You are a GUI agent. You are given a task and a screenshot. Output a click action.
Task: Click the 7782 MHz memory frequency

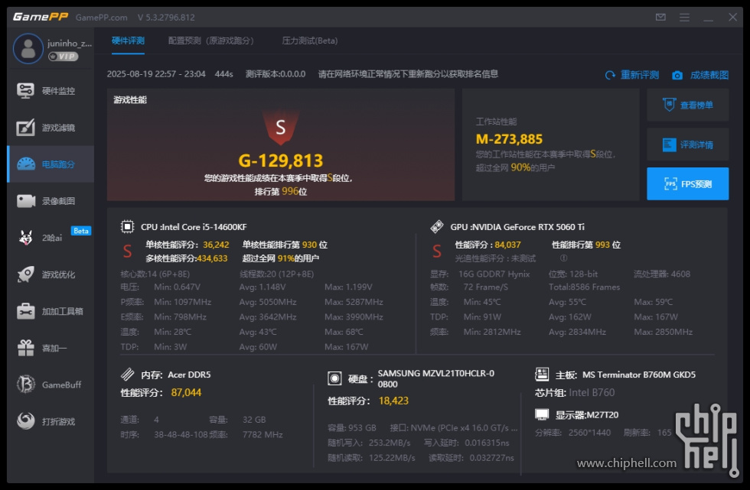click(x=262, y=435)
